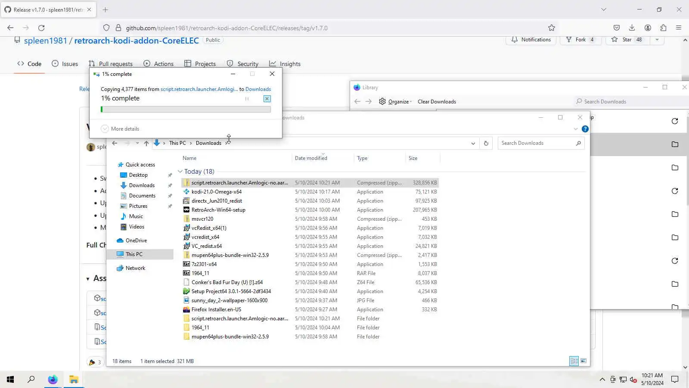Image resolution: width=689 pixels, height=388 pixels.
Task: Open Organize menu in Library window
Action: (395, 102)
